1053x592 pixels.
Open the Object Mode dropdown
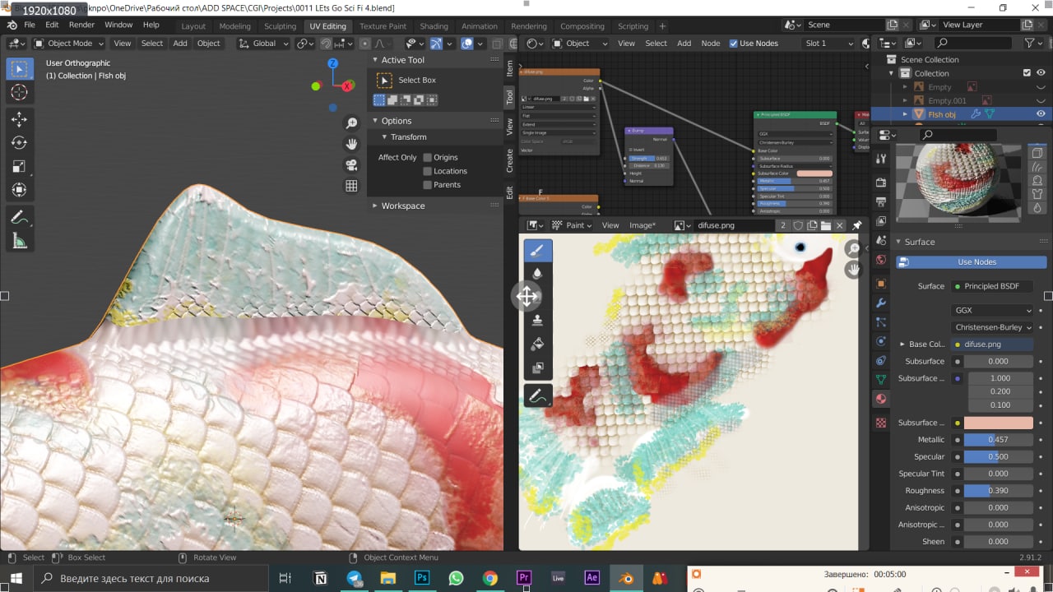point(68,44)
